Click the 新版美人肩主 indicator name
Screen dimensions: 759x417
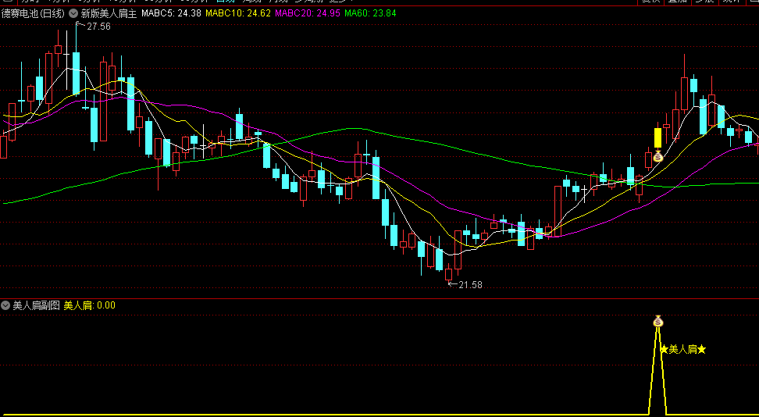tap(109, 13)
